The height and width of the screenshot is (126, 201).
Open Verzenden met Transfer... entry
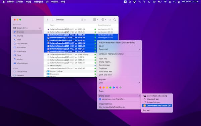[119, 99]
